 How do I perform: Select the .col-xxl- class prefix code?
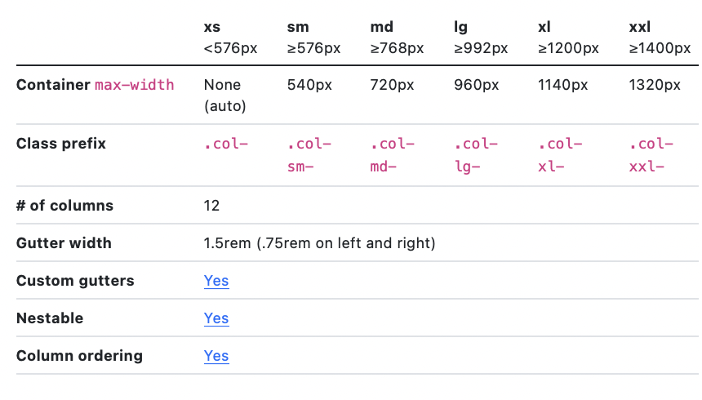coord(651,155)
